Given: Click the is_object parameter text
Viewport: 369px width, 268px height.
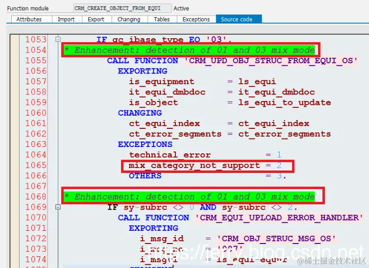Looking at the screenshot, I should pyautogui.click(x=153, y=102).
